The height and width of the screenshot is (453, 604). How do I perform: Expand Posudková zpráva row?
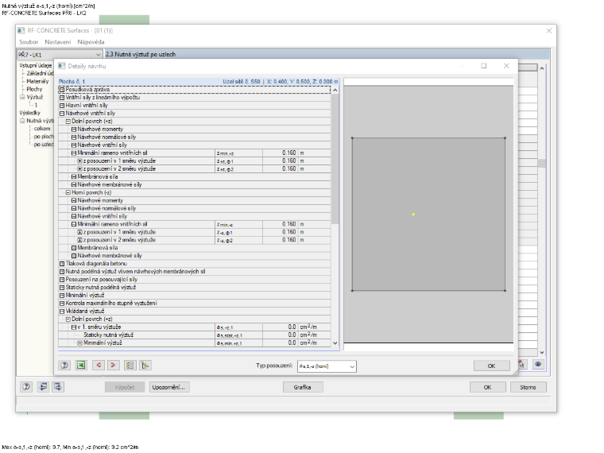[x=62, y=89]
